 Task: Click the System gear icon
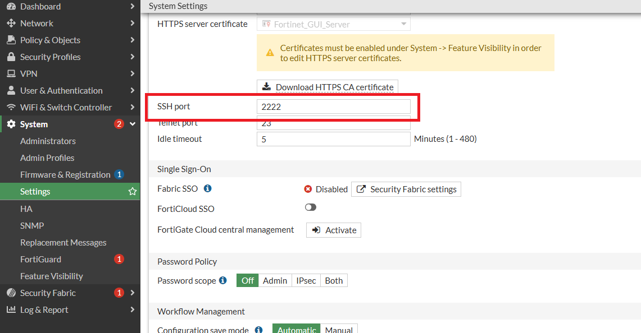11,124
